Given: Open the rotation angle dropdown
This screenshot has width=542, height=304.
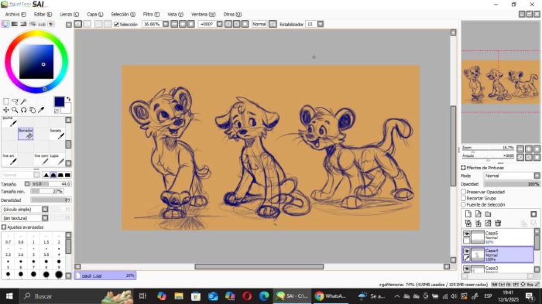Looking at the screenshot, I should click(x=219, y=24).
